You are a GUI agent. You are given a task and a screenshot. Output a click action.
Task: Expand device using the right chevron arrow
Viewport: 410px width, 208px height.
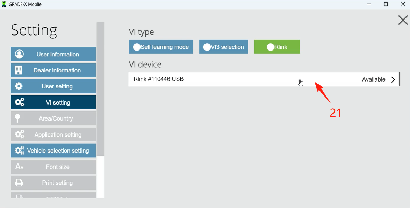pos(393,79)
